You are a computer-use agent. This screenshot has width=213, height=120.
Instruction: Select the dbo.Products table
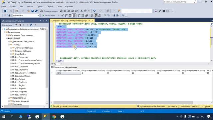tap(20, 82)
